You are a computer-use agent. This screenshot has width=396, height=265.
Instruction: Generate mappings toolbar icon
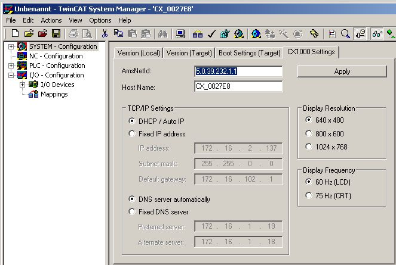pos(198,33)
